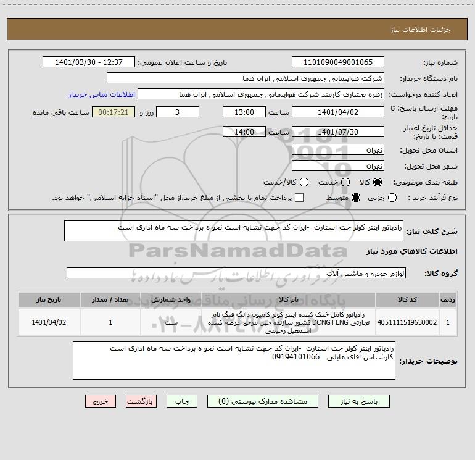Image resolution: width=475 pixels, height=460 pixels.
Task: Click the days remaining field showing 3
Action: (x=178, y=112)
